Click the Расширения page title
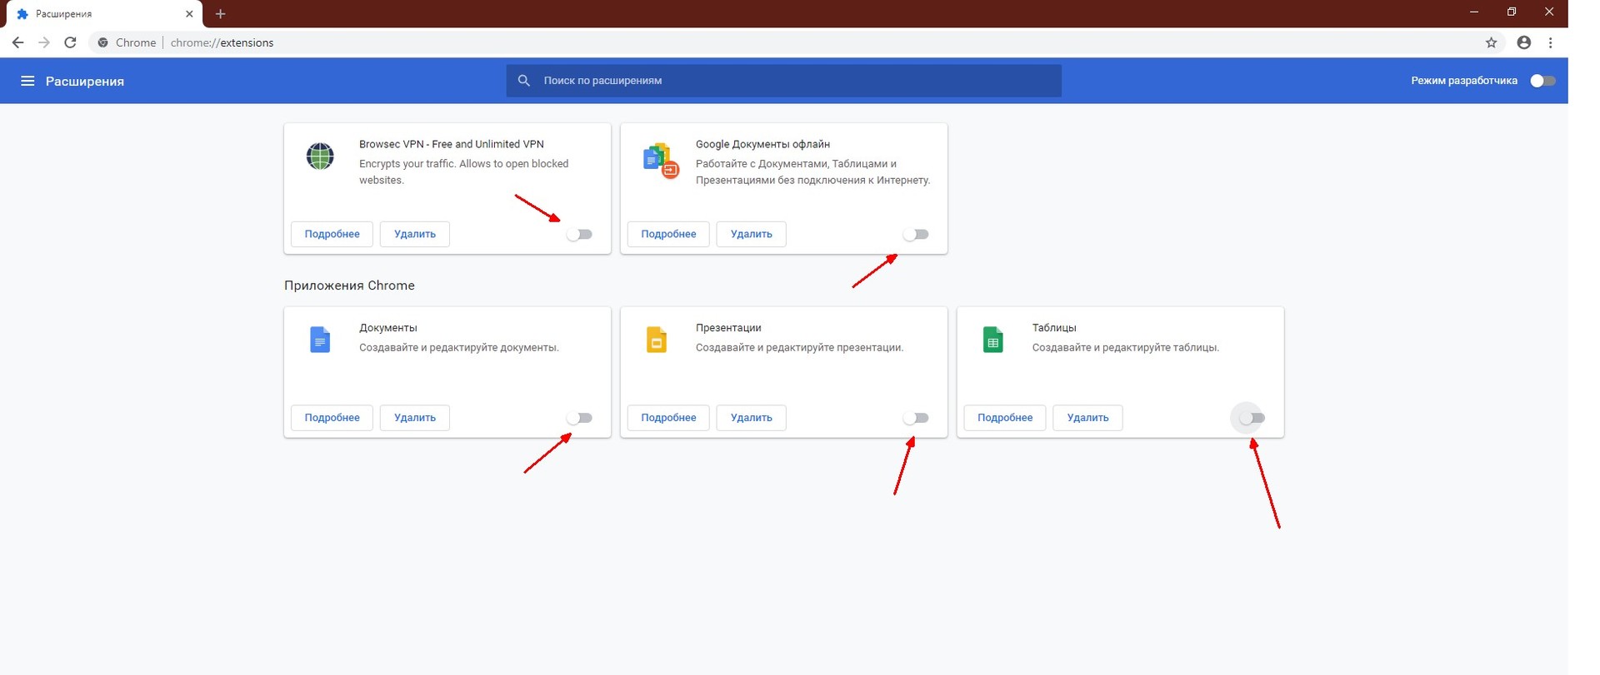This screenshot has height=675, width=1600. [x=85, y=82]
